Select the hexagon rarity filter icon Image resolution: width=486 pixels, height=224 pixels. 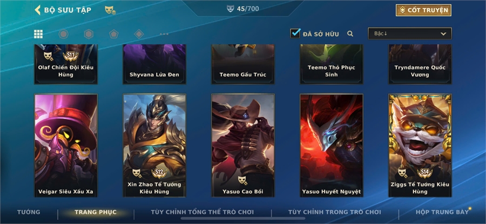click(89, 34)
